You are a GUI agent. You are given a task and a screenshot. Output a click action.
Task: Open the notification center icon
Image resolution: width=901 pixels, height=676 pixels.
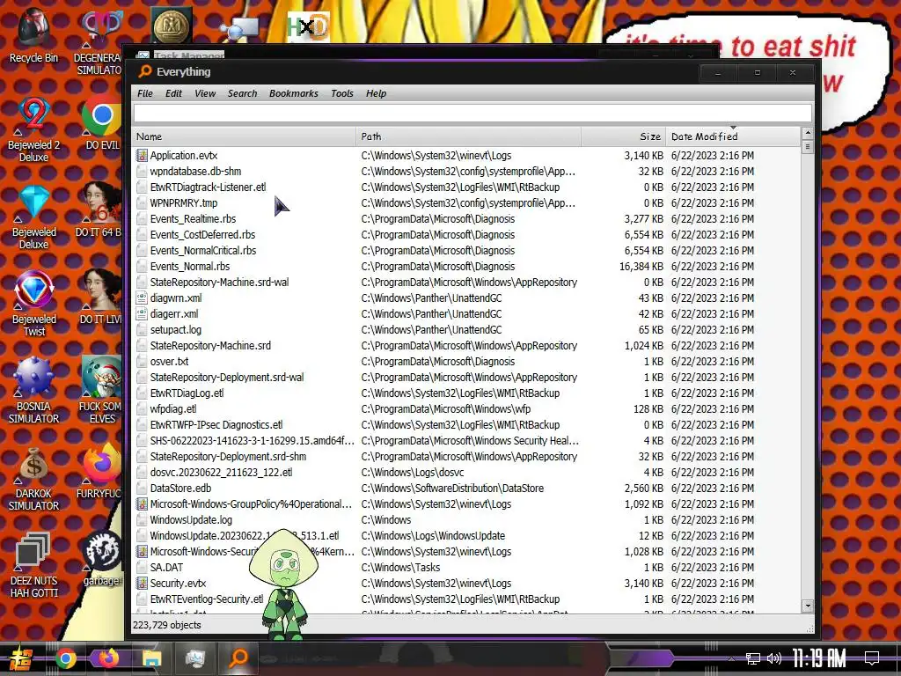point(872,658)
